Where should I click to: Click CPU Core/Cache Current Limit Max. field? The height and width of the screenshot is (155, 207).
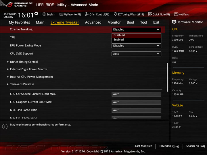click(136, 94)
